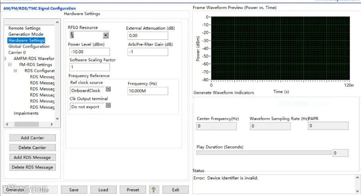Viewport: 361px width, 196px height.
Task: Click the tree scroll-down arrow
Action: [x=57, y=118]
